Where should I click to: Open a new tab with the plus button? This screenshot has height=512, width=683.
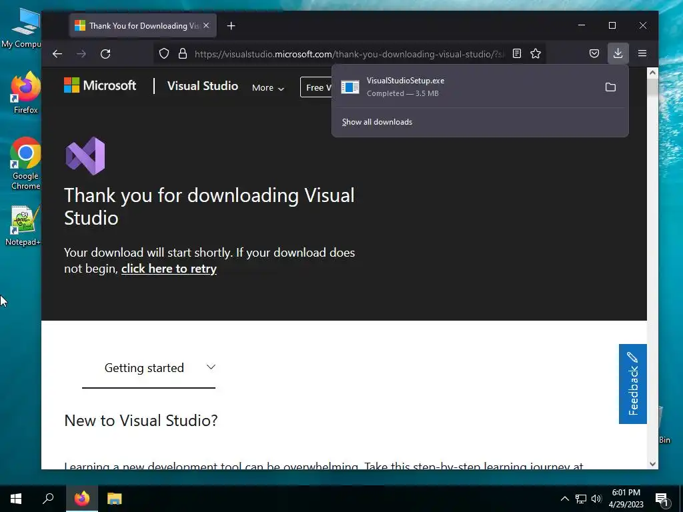tap(231, 26)
